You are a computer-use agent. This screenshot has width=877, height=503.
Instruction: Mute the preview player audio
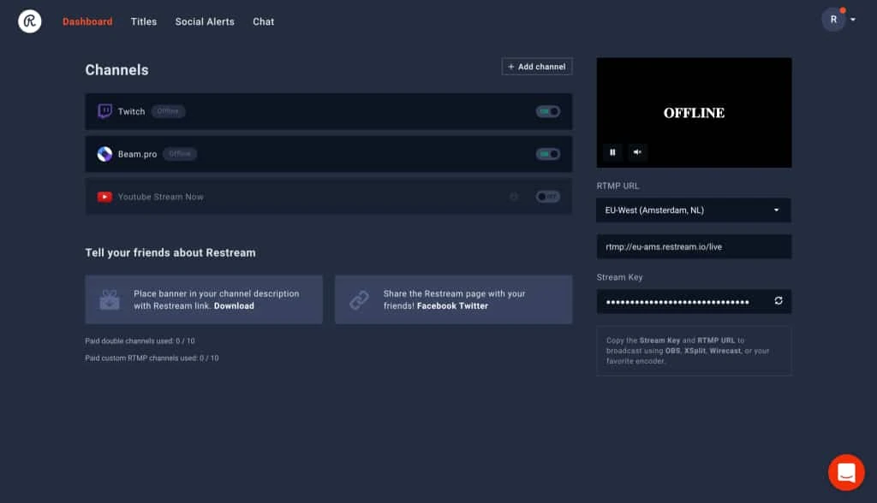point(637,152)
